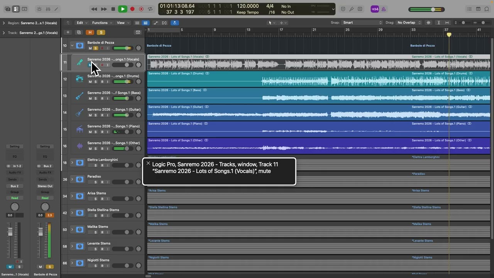Toggle the Inspector panel button
Viewport: 494px width, 278px height.
pyautogui.click(x=16, y=9)
